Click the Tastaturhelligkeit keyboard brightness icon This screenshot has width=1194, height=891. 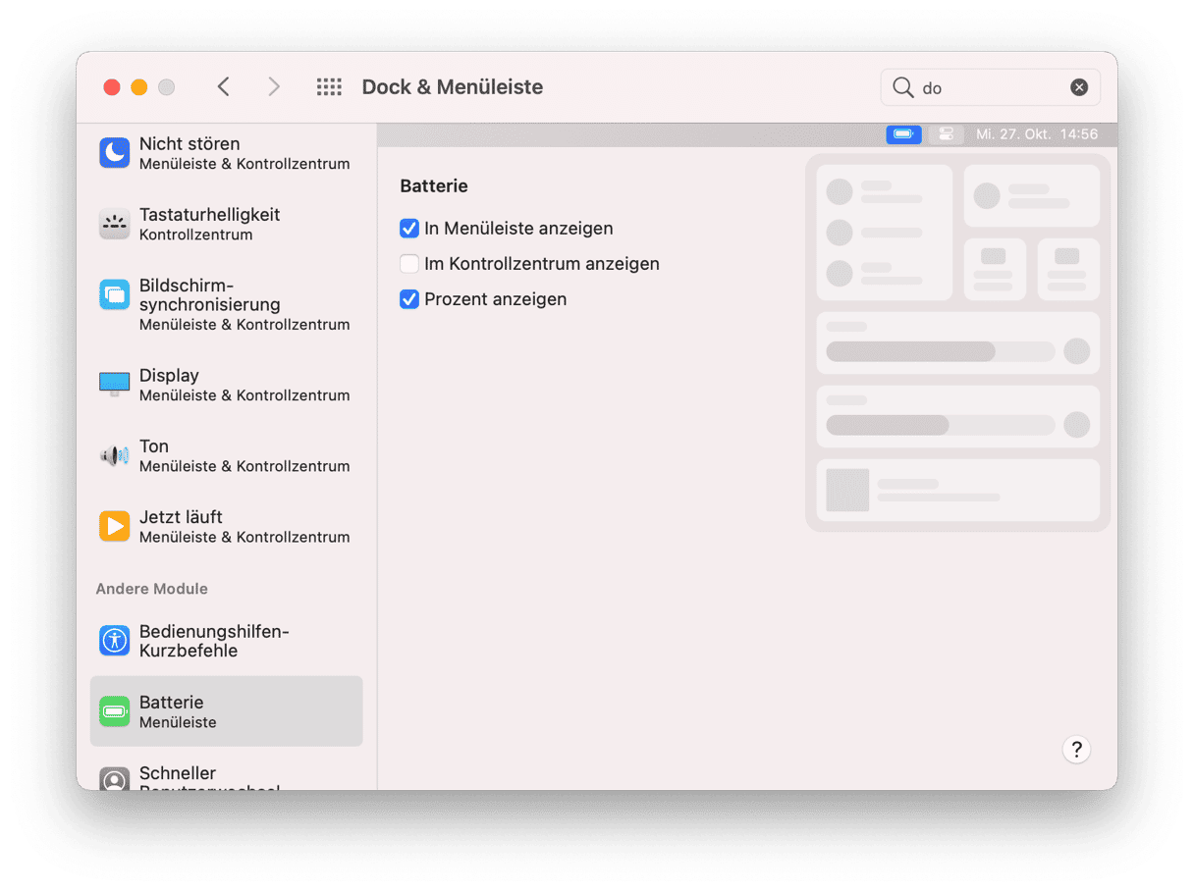(x=115, y=224)
